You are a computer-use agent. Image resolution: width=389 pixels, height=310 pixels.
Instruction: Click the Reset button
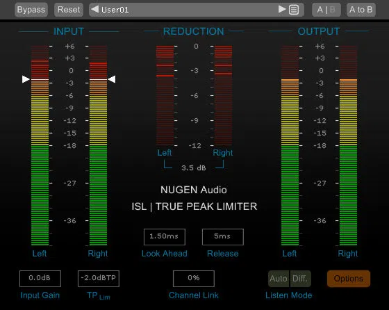click(69, 10)
